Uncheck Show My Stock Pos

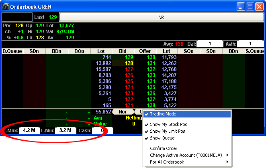click(x=187, y=124)
